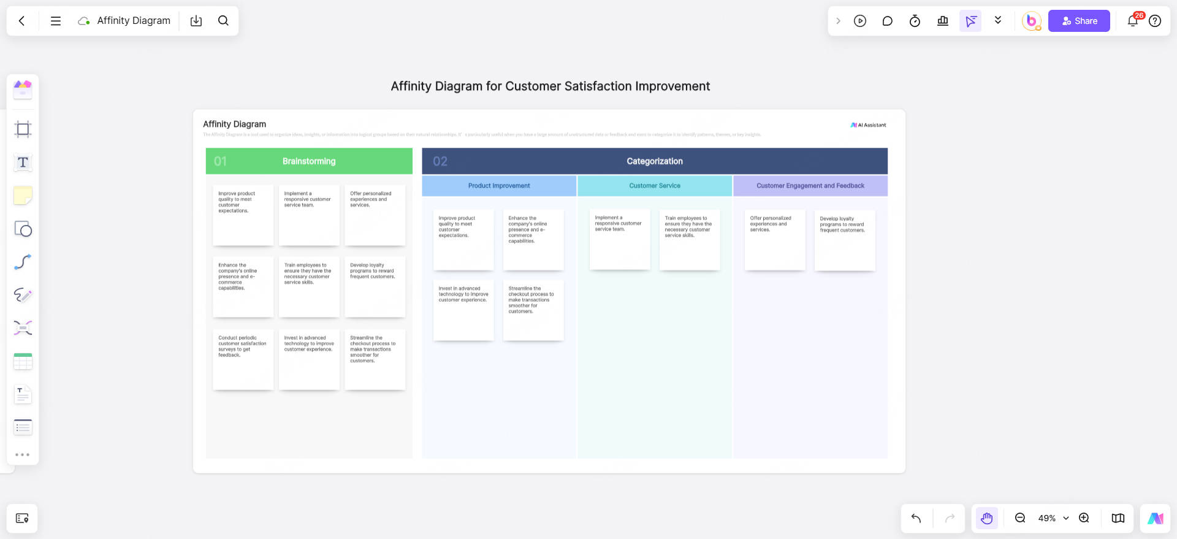Select Product Improvement 'Enhance the company's online' note
Viewport: 1177px width, 539px height.
(x=533, y=240)
